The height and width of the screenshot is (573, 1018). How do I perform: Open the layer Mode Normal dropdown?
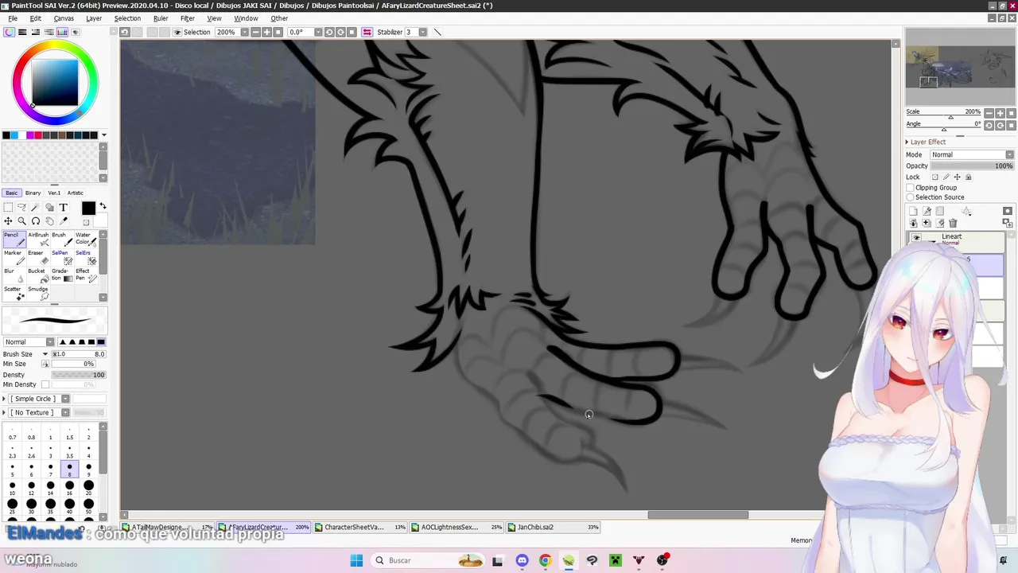pyautogui.click(x=972, y=154)
